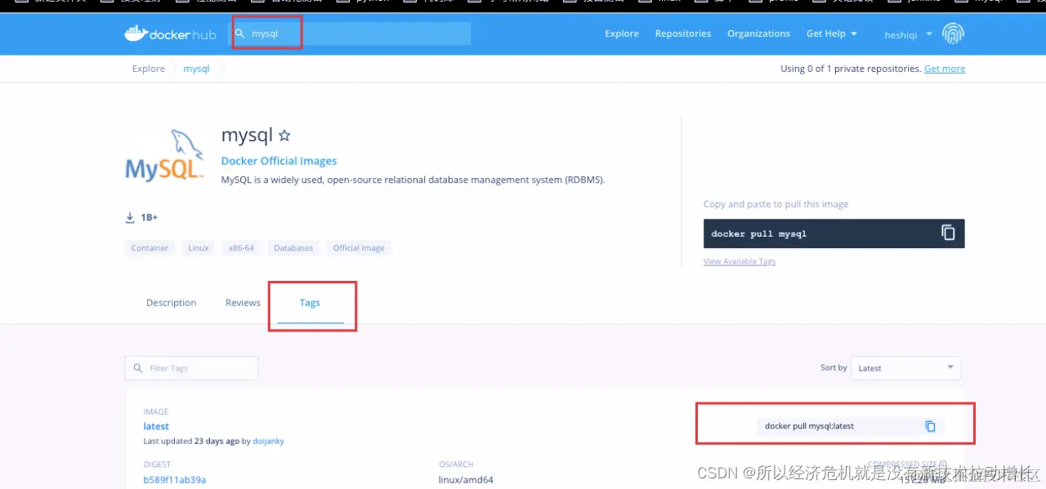Click the Filter Tags input field
This screenshot has width=1046, height=489.
(191, 368)
